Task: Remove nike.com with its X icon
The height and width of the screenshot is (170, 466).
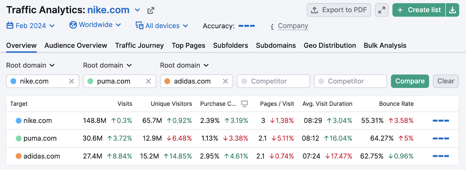Action: [71, 81]
